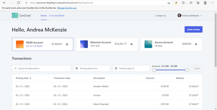Click the right amount slider handle
This screenshot has height=110, width=217.
click(x=187, y=70)
